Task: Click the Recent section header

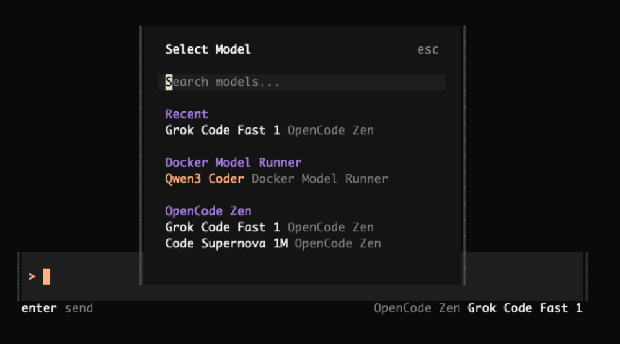Action: [187, 114]
